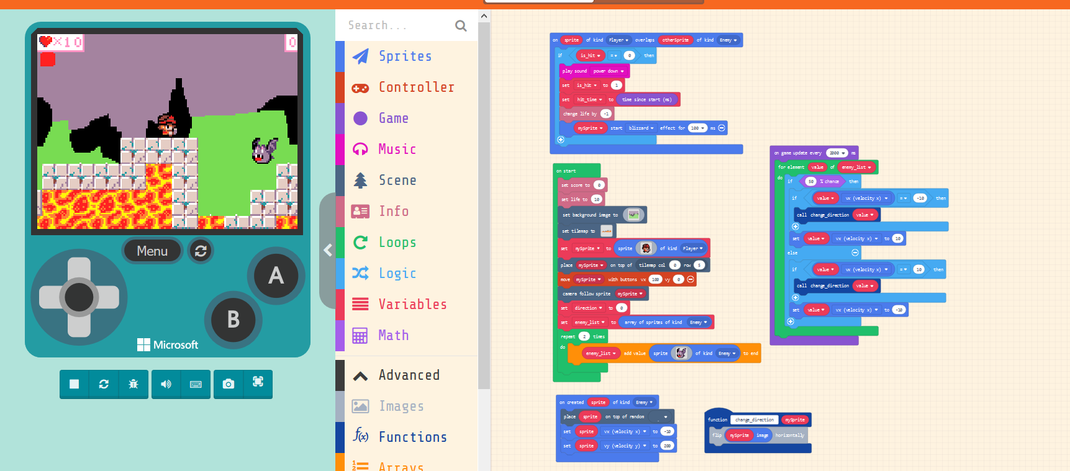1070x471 pixels.
Task: Open the enemy_list dropdown in for element block
Action: click(857, 167)
